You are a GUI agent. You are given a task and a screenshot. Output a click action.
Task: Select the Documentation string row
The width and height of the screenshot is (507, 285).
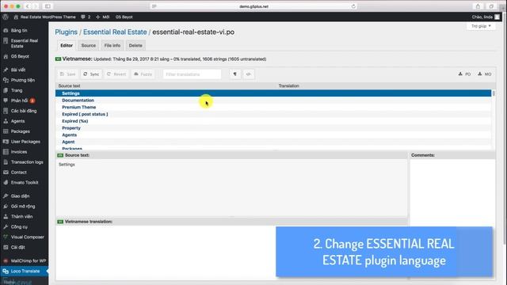[273, 101]
